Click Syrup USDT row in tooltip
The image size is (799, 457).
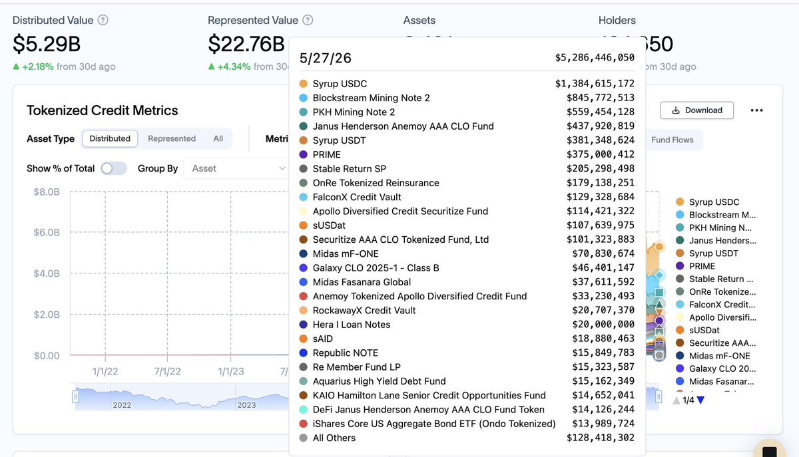(x=467, y=140)
